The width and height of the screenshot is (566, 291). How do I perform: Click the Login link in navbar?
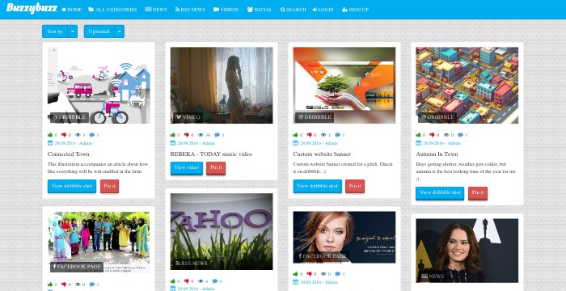(x=323, y=10)
